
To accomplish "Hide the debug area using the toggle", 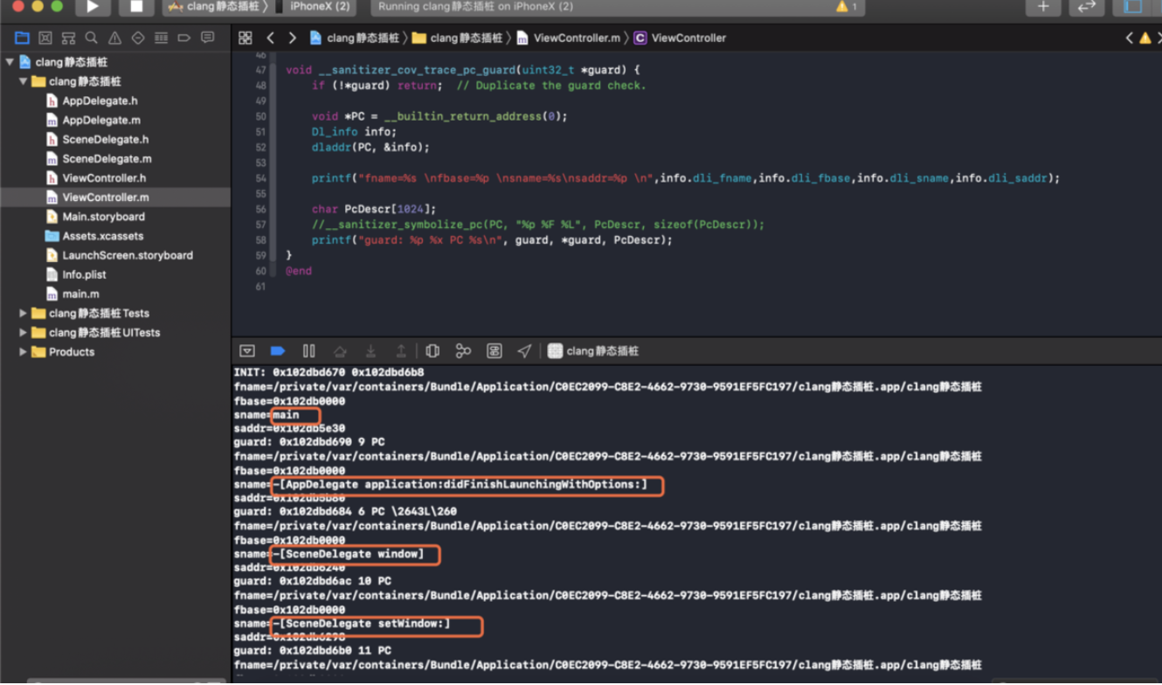I will click(x=247, y=351).
